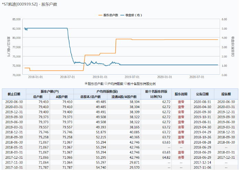This screenshot has height=170, width=239.
Task: Click average shares value 51,879
Action: point(101,132)
